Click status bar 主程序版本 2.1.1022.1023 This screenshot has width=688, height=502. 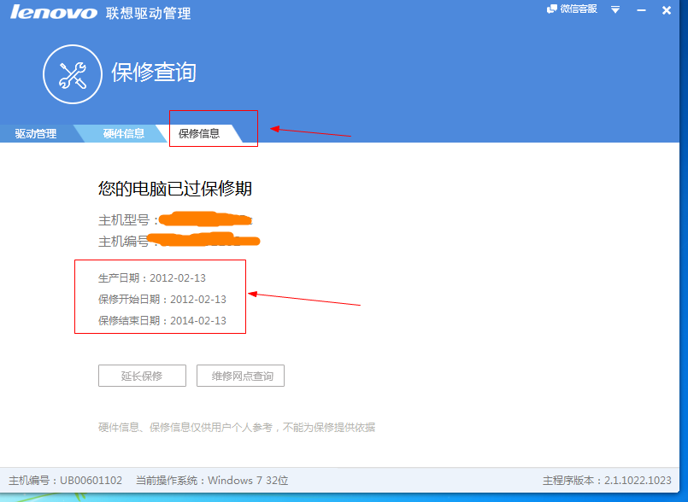[607, 481]
